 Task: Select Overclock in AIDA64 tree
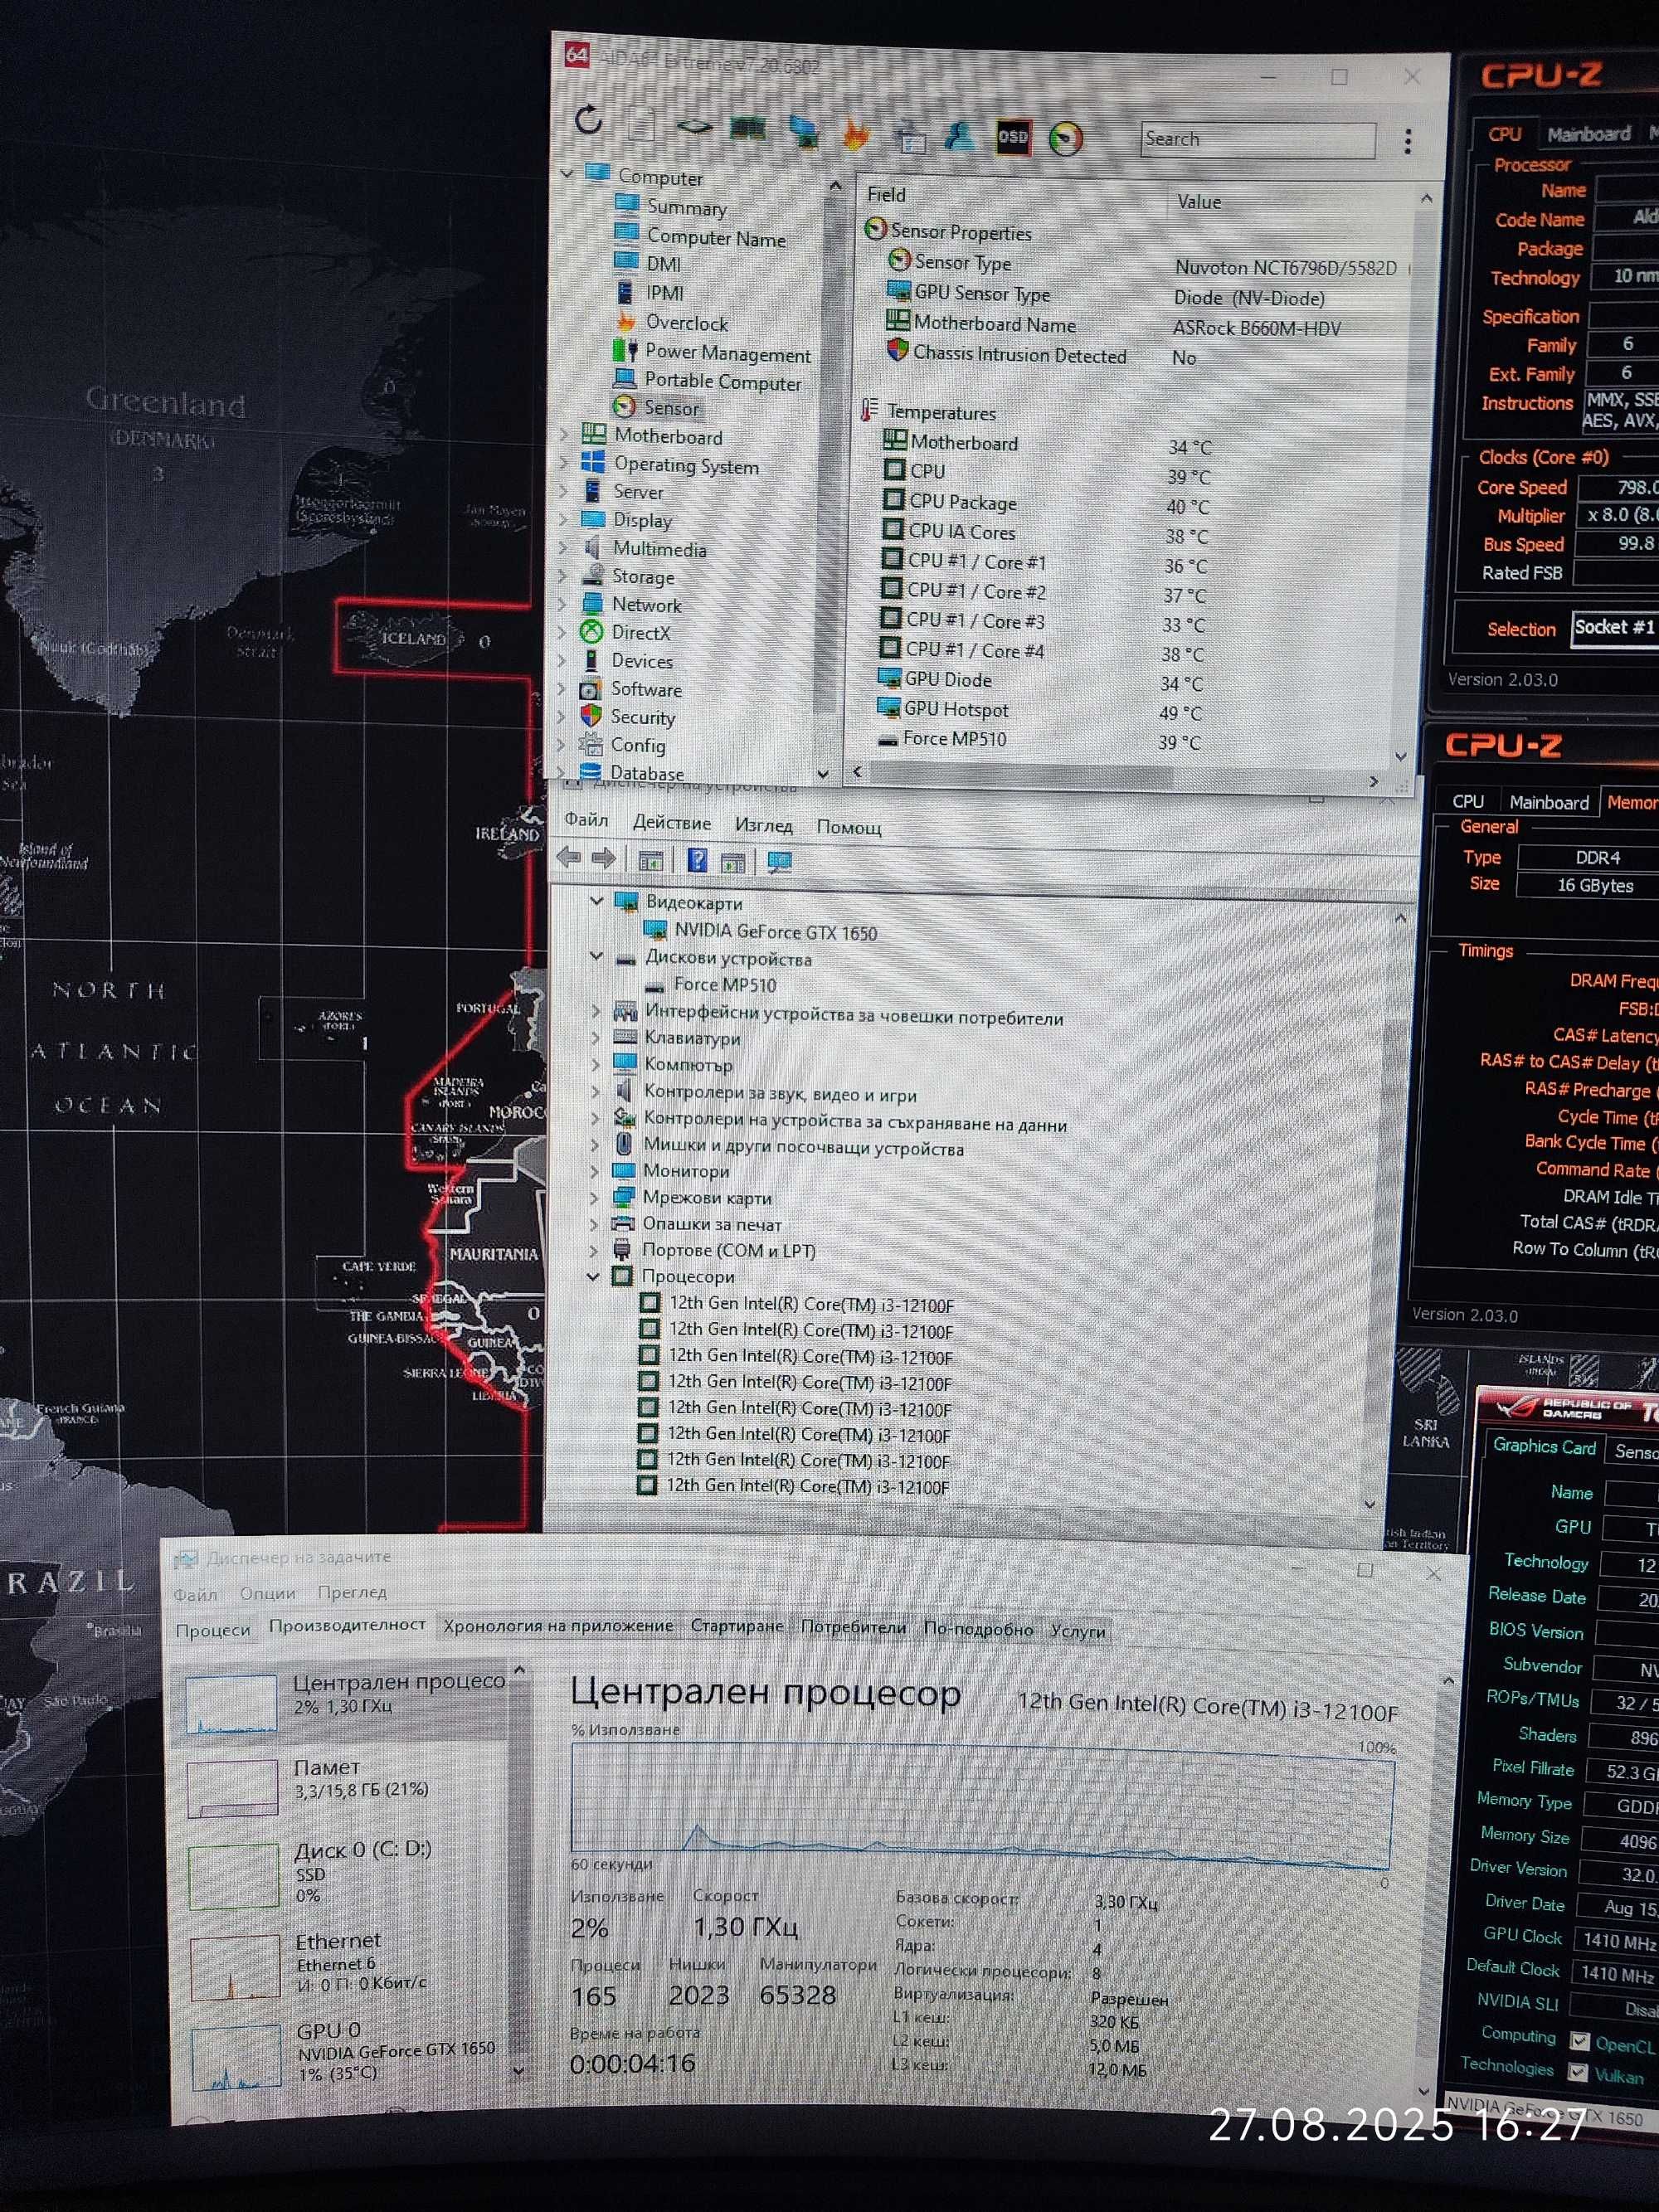point(687,323)
